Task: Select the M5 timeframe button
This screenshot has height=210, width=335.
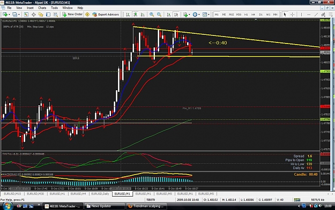Action: (x=224, y=15)
